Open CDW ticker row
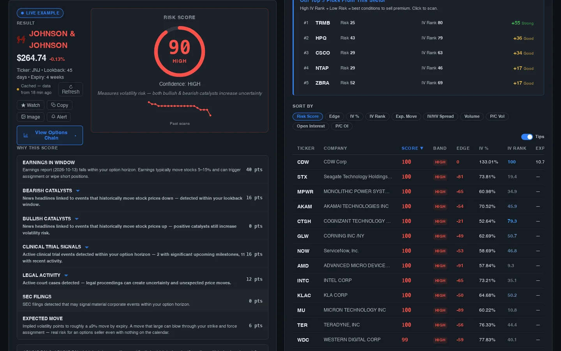 (418, 162)
